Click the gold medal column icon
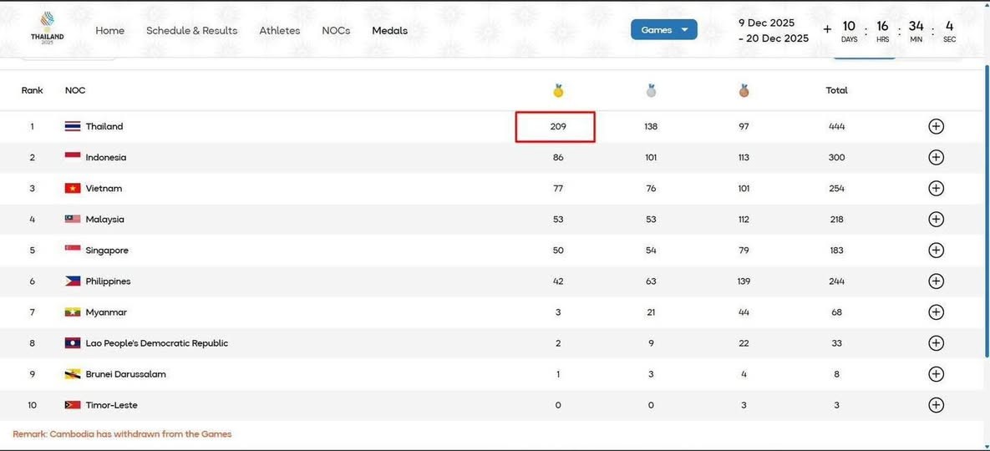This screenshot has width=990, height=451. [x=558, y=90]
